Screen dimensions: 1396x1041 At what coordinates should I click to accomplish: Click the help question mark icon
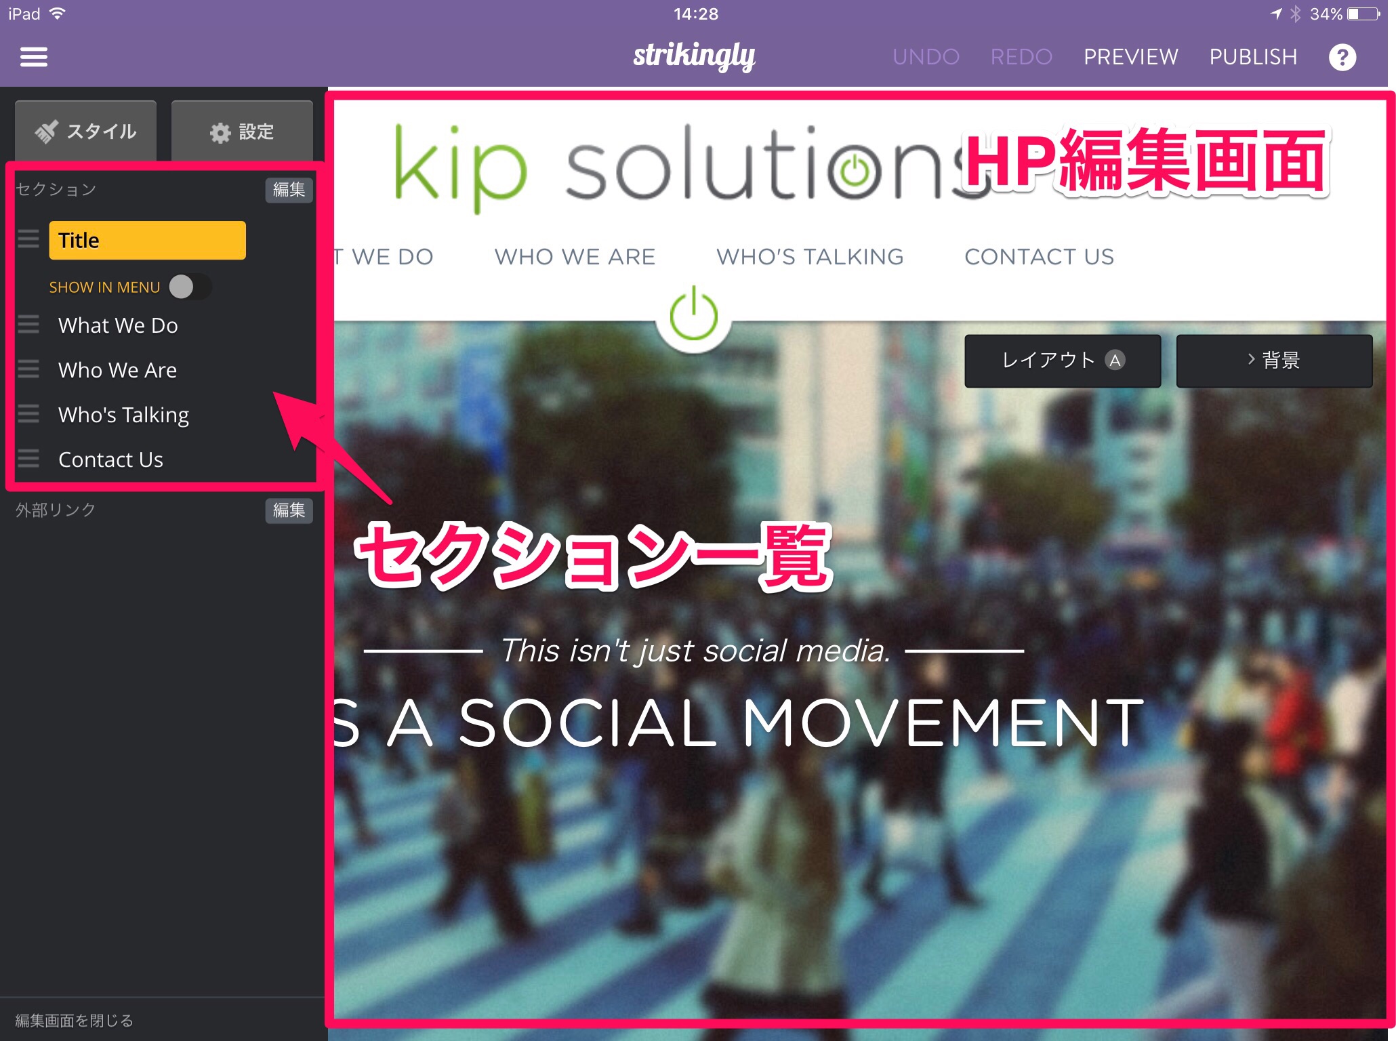click(1342, 57)
